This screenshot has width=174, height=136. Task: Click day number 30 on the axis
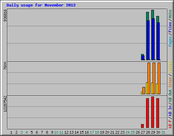click(x=158, y=132)
